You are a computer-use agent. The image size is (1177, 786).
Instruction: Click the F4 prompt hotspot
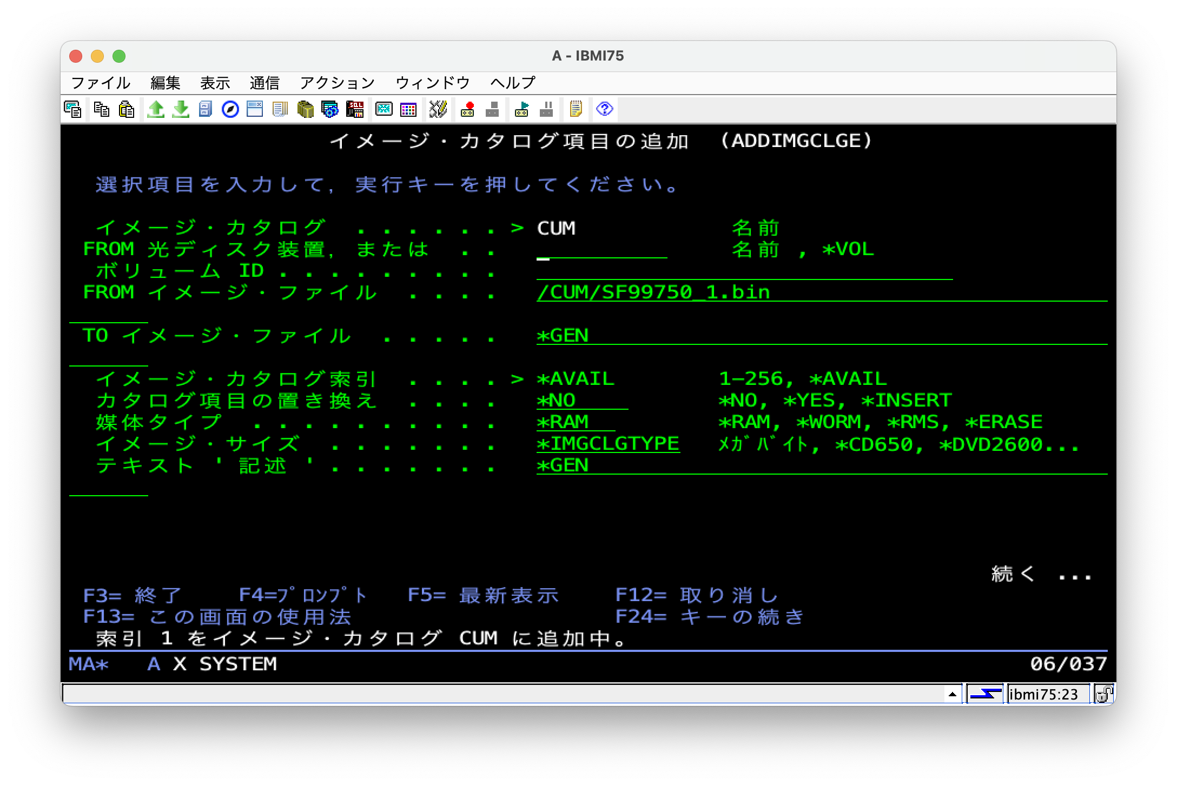click(x=303, y=595)
